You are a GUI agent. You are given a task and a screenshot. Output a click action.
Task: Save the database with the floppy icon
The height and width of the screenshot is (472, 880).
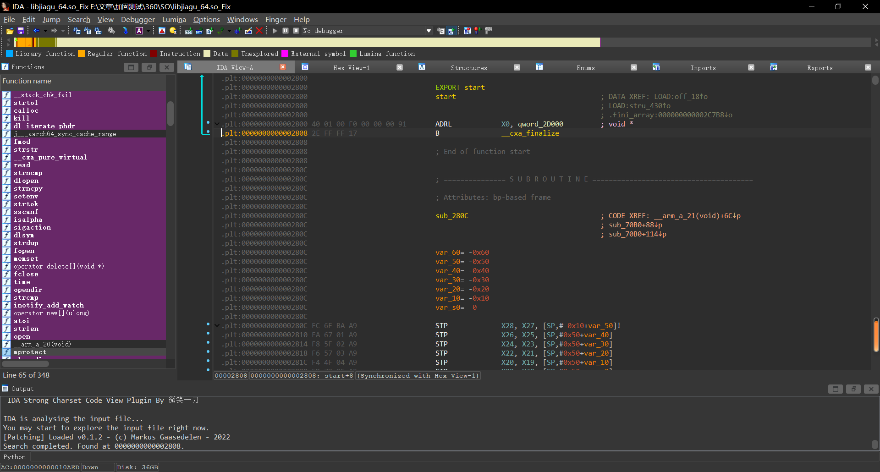click(x=21, y=31)
